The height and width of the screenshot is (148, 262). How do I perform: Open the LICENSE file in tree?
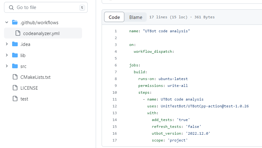click(29, 88)
